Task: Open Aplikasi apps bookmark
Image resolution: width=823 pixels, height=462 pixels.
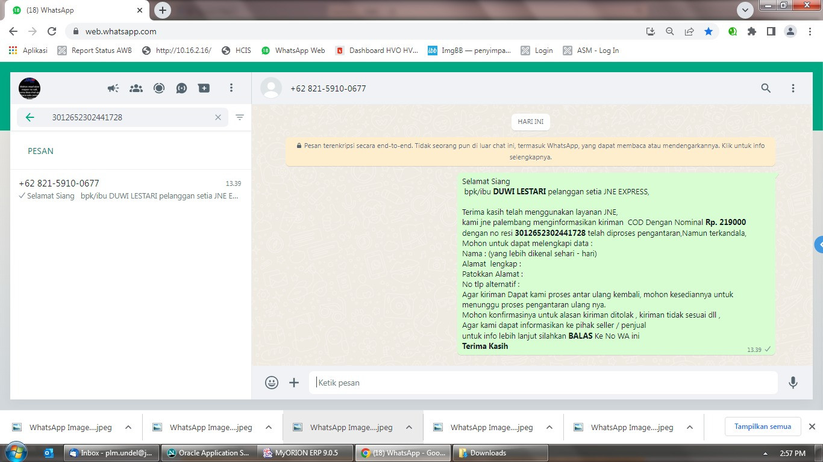Action: (x=28, y=51)
